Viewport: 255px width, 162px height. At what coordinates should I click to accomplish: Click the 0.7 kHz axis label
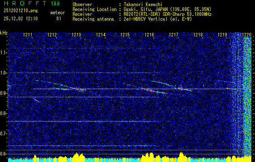(x=3, y=134)
